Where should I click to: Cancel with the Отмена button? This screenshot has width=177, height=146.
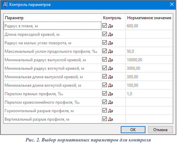tap(160, 130)
